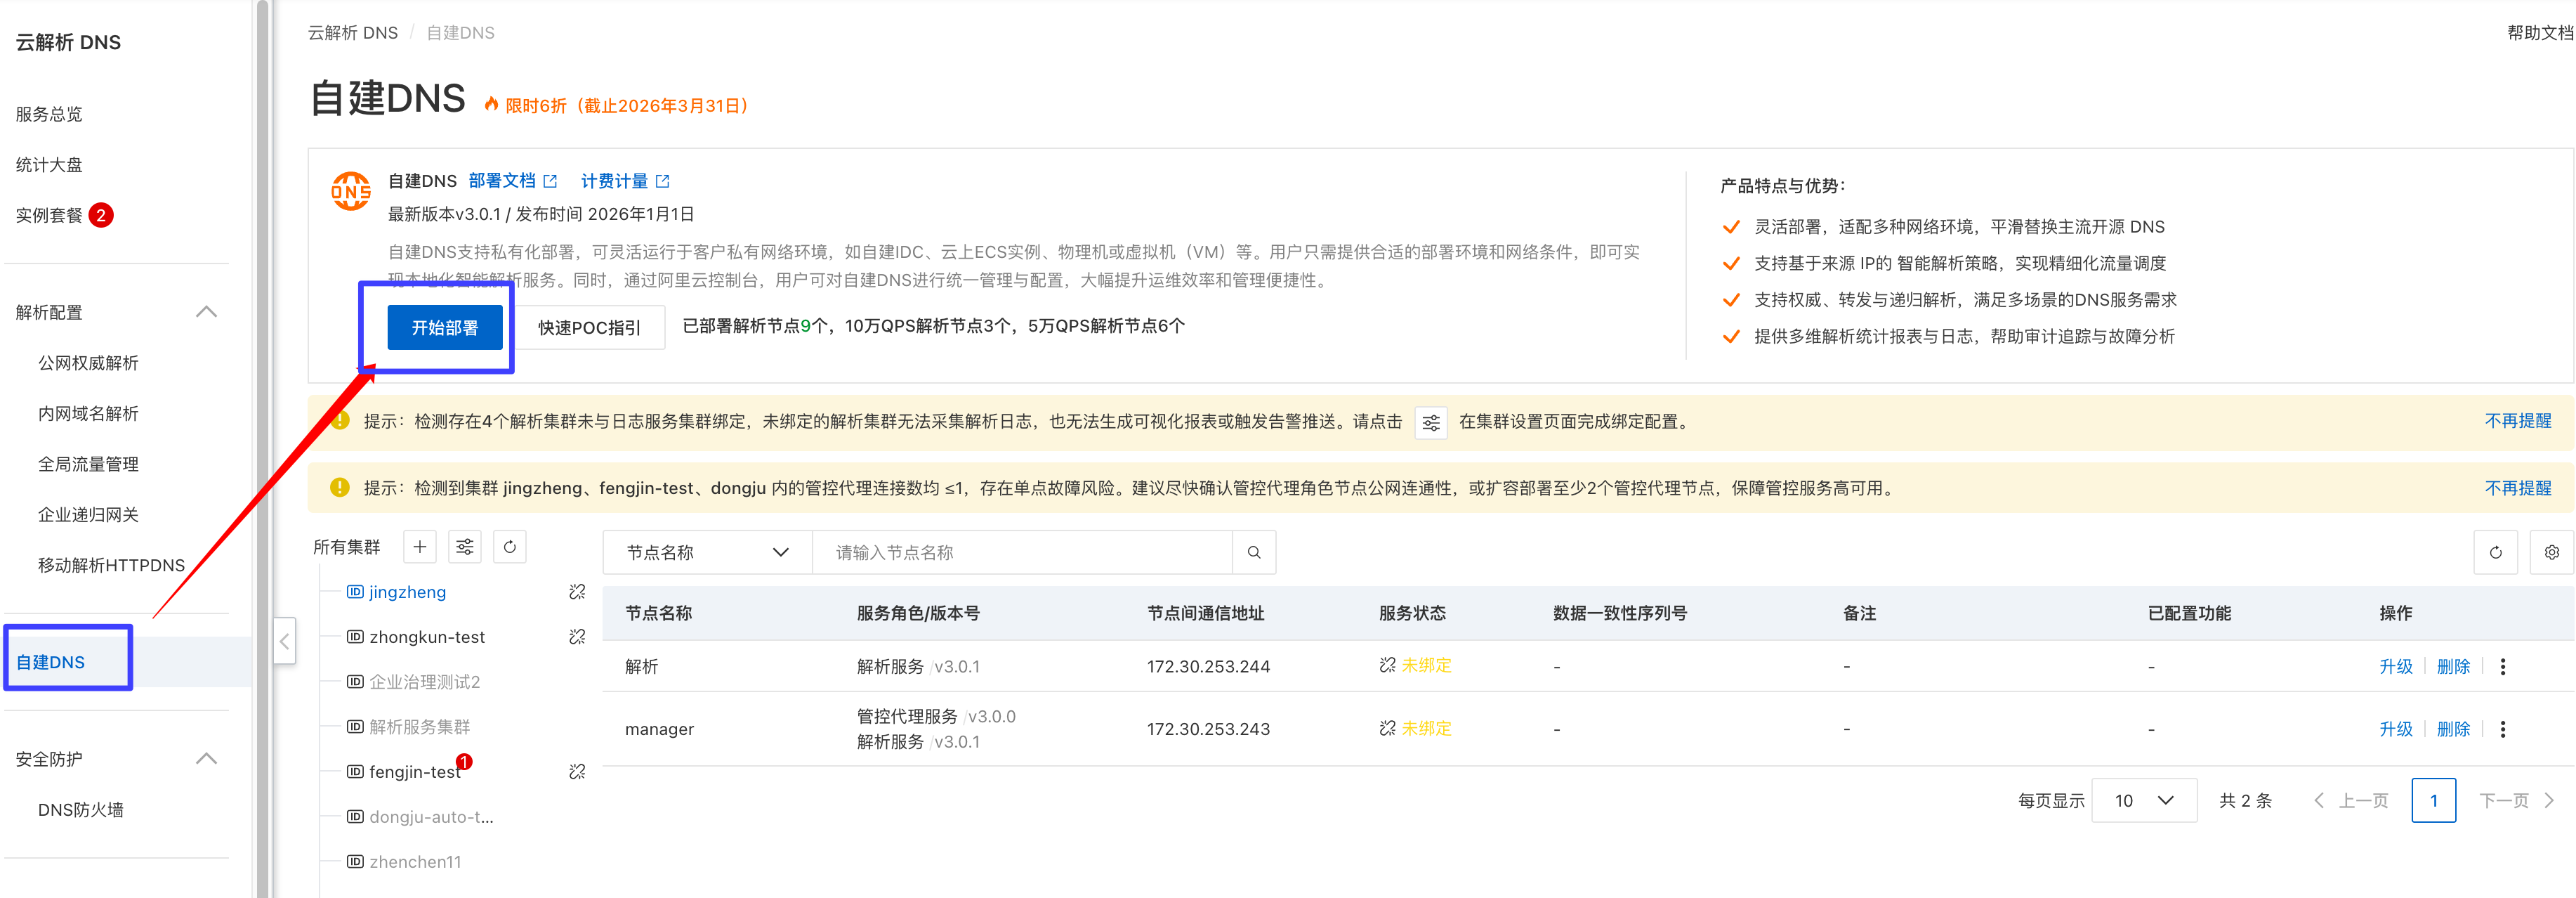Select the zhongkun-test cluster in tree
Screen dimensions: 2576x898
(x=427, y=637)
